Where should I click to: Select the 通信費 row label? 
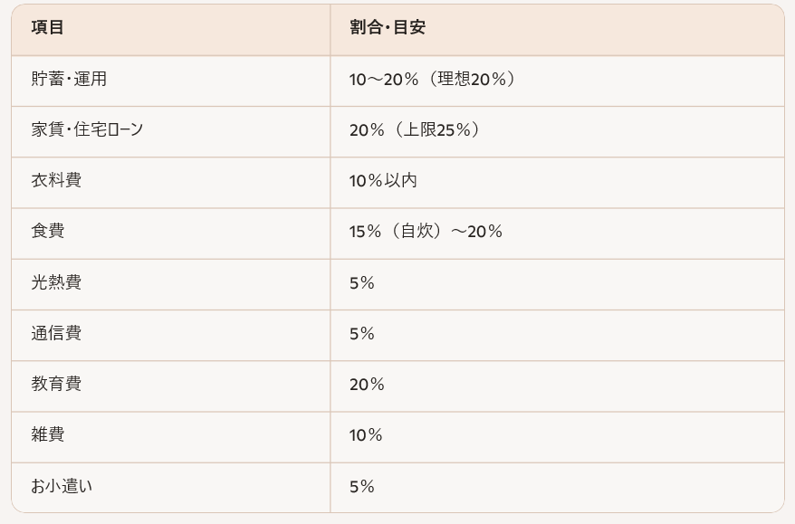click(56, 333)
